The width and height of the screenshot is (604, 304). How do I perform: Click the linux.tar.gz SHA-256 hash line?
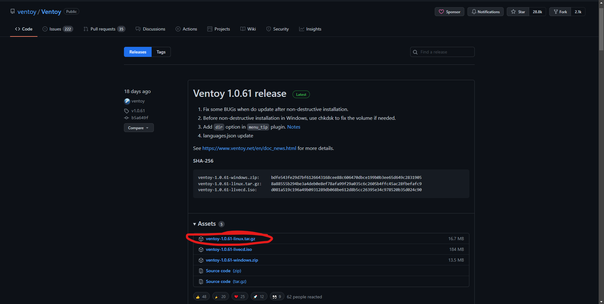[x=310, y=184]
